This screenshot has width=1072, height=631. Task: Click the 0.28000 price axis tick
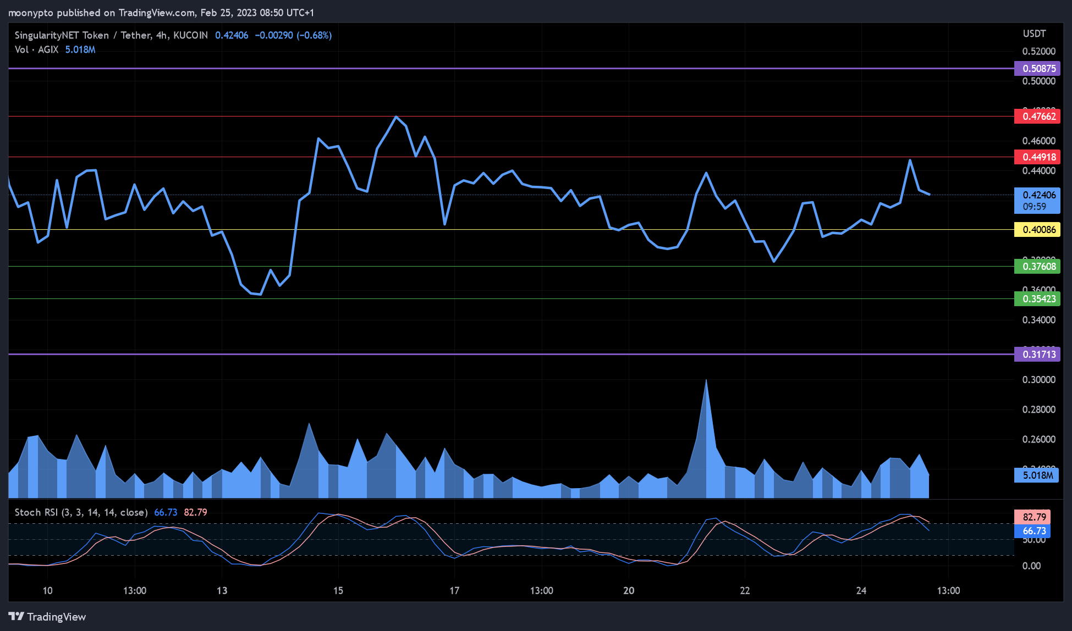click(x=1039, y=409)
